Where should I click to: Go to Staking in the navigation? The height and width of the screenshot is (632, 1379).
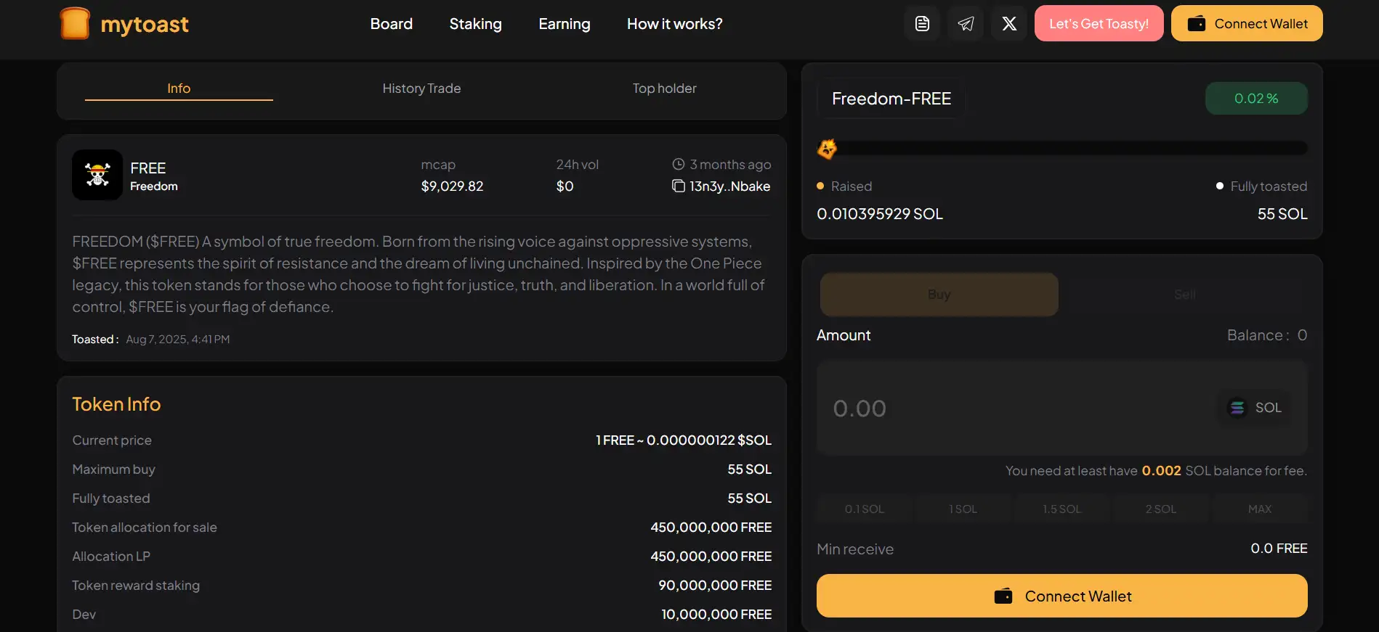pyautogui.click(x=475, y=24)
